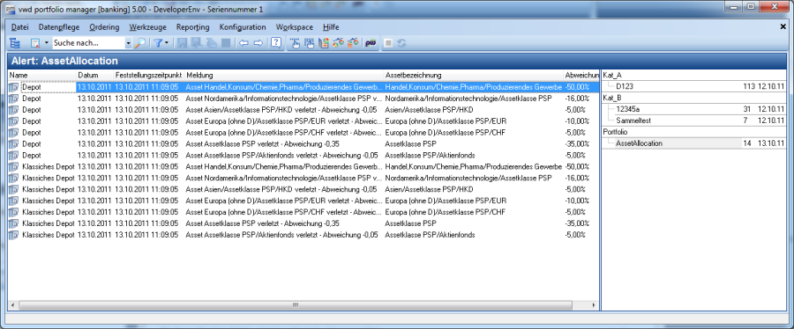Navigate forward with the right arrow
This screenshot has width=794, height=329.
point(258,43)
